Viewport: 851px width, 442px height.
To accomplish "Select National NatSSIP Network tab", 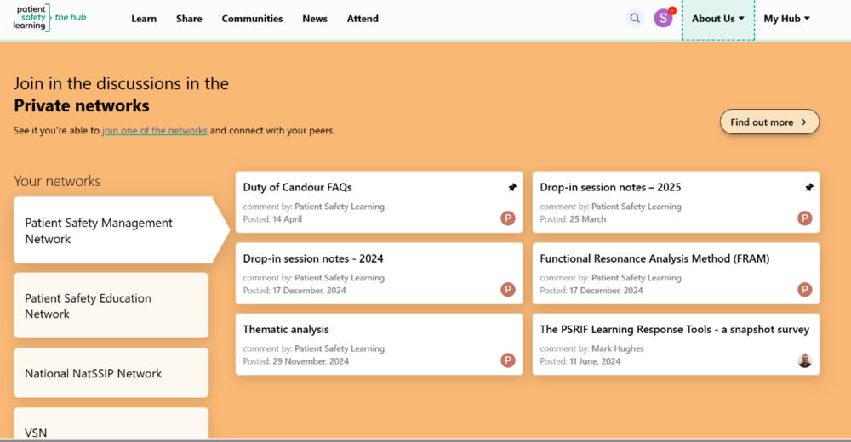I will coord(111,373).
